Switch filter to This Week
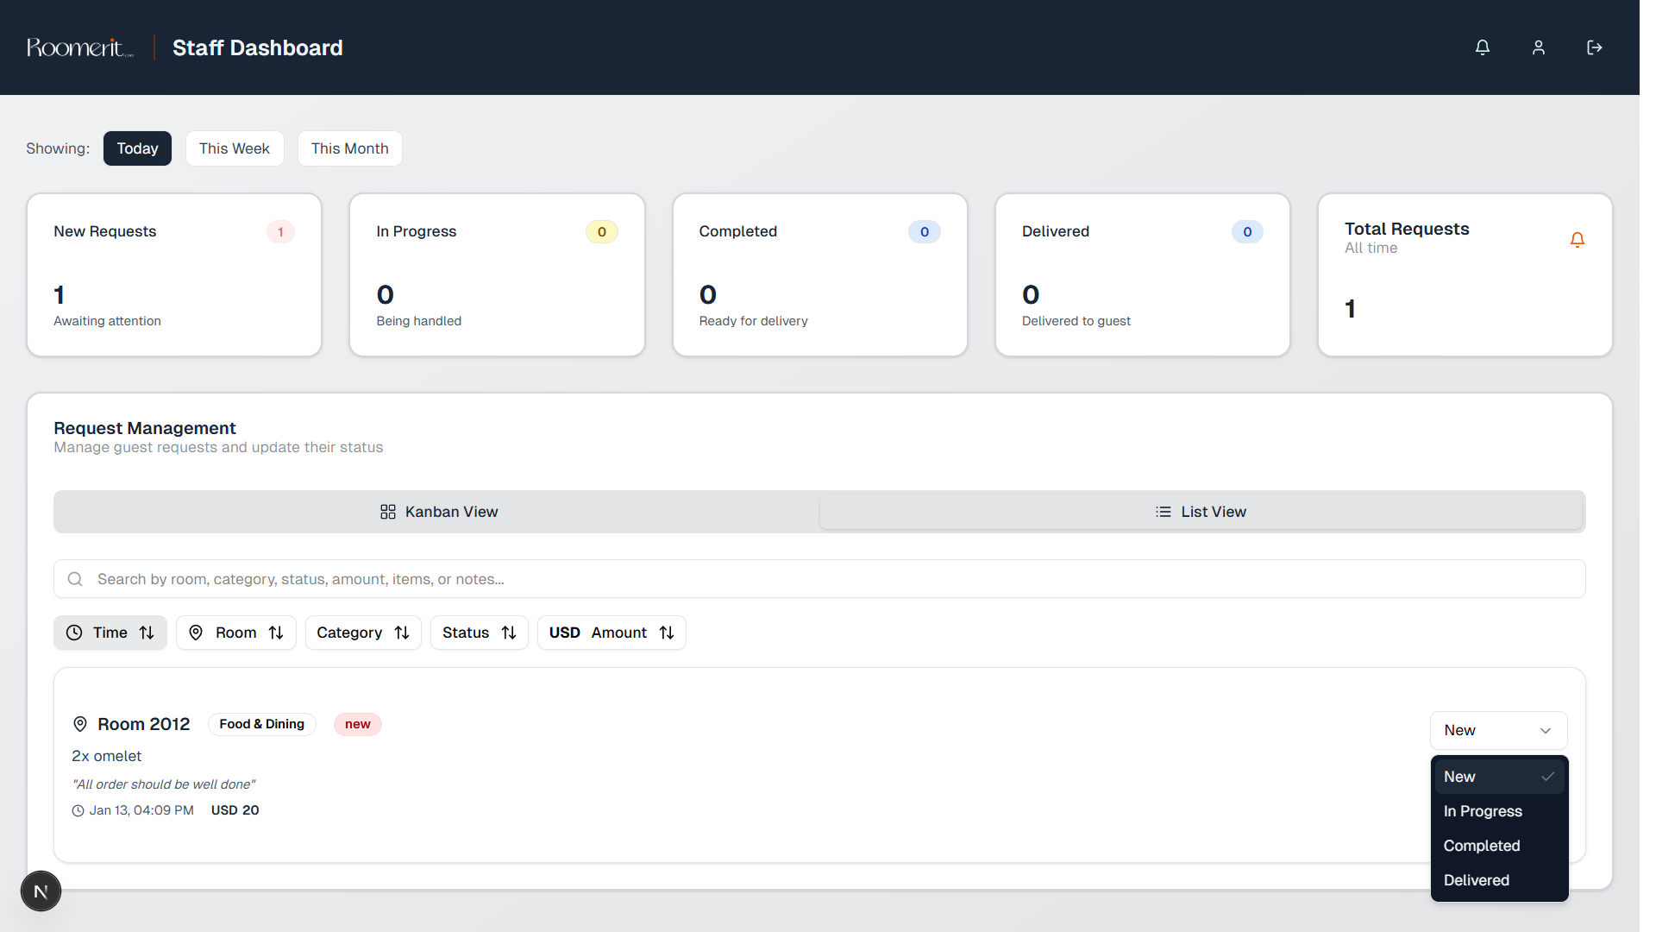 coord(234,148)
